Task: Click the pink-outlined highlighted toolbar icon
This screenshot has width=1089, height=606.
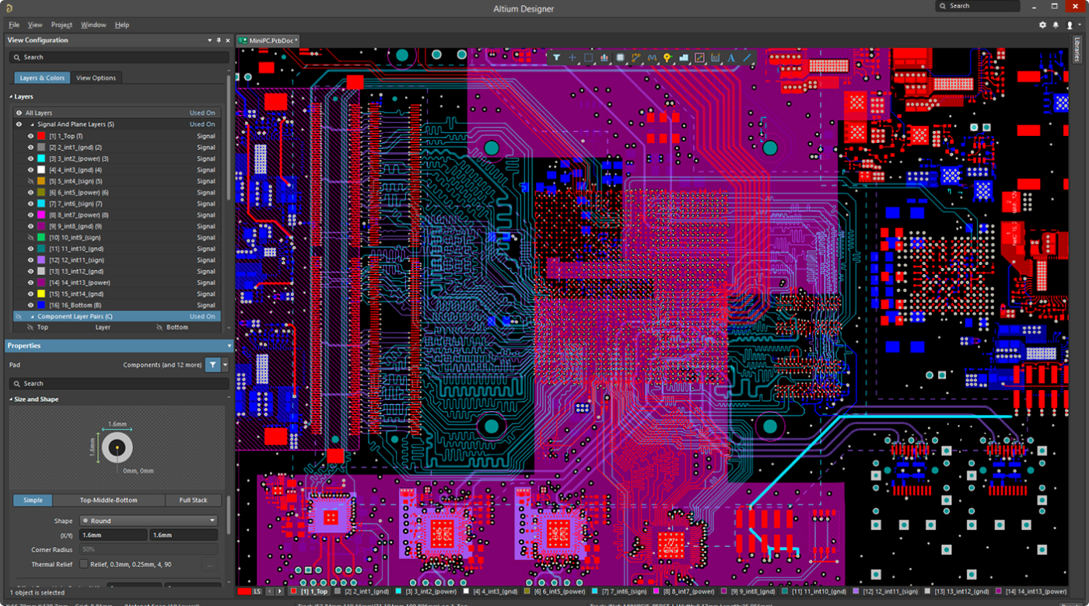Action: point(699,57)
